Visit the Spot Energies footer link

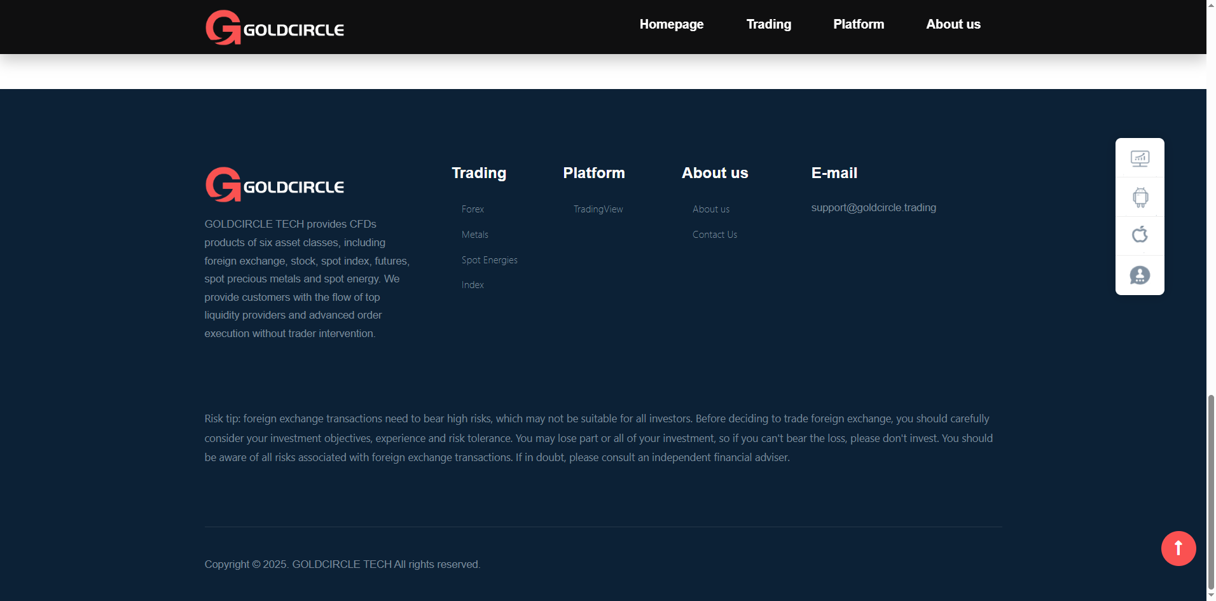(490, 260)
